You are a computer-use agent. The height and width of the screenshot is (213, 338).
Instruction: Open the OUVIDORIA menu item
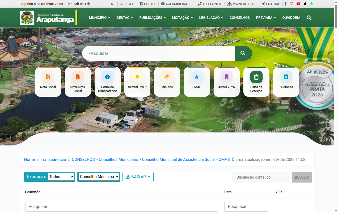click(x=291, y=18)
